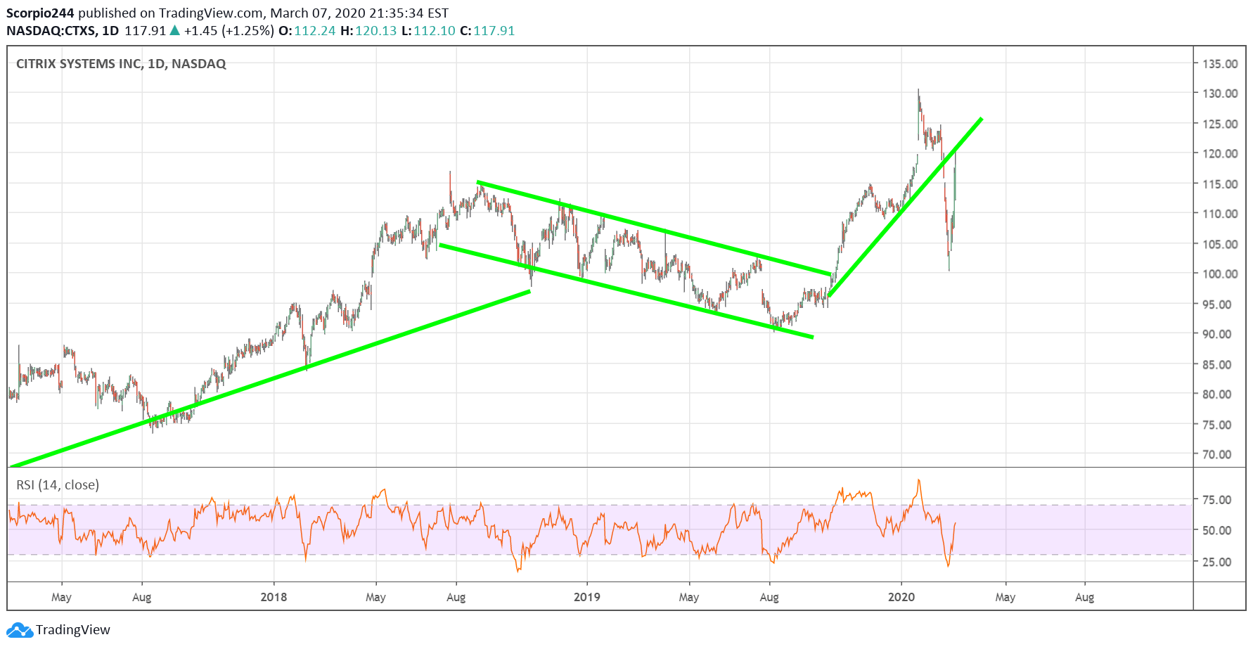Screen dimensions: 1253x649
Task: Click the 130.00 price axis label
Action: [1220, 94]
